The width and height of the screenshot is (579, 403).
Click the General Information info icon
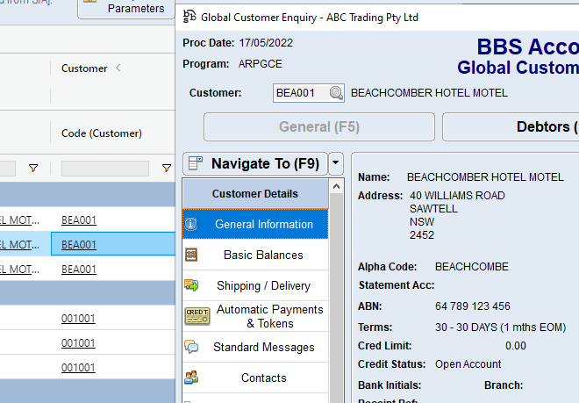tap(191, 224)
